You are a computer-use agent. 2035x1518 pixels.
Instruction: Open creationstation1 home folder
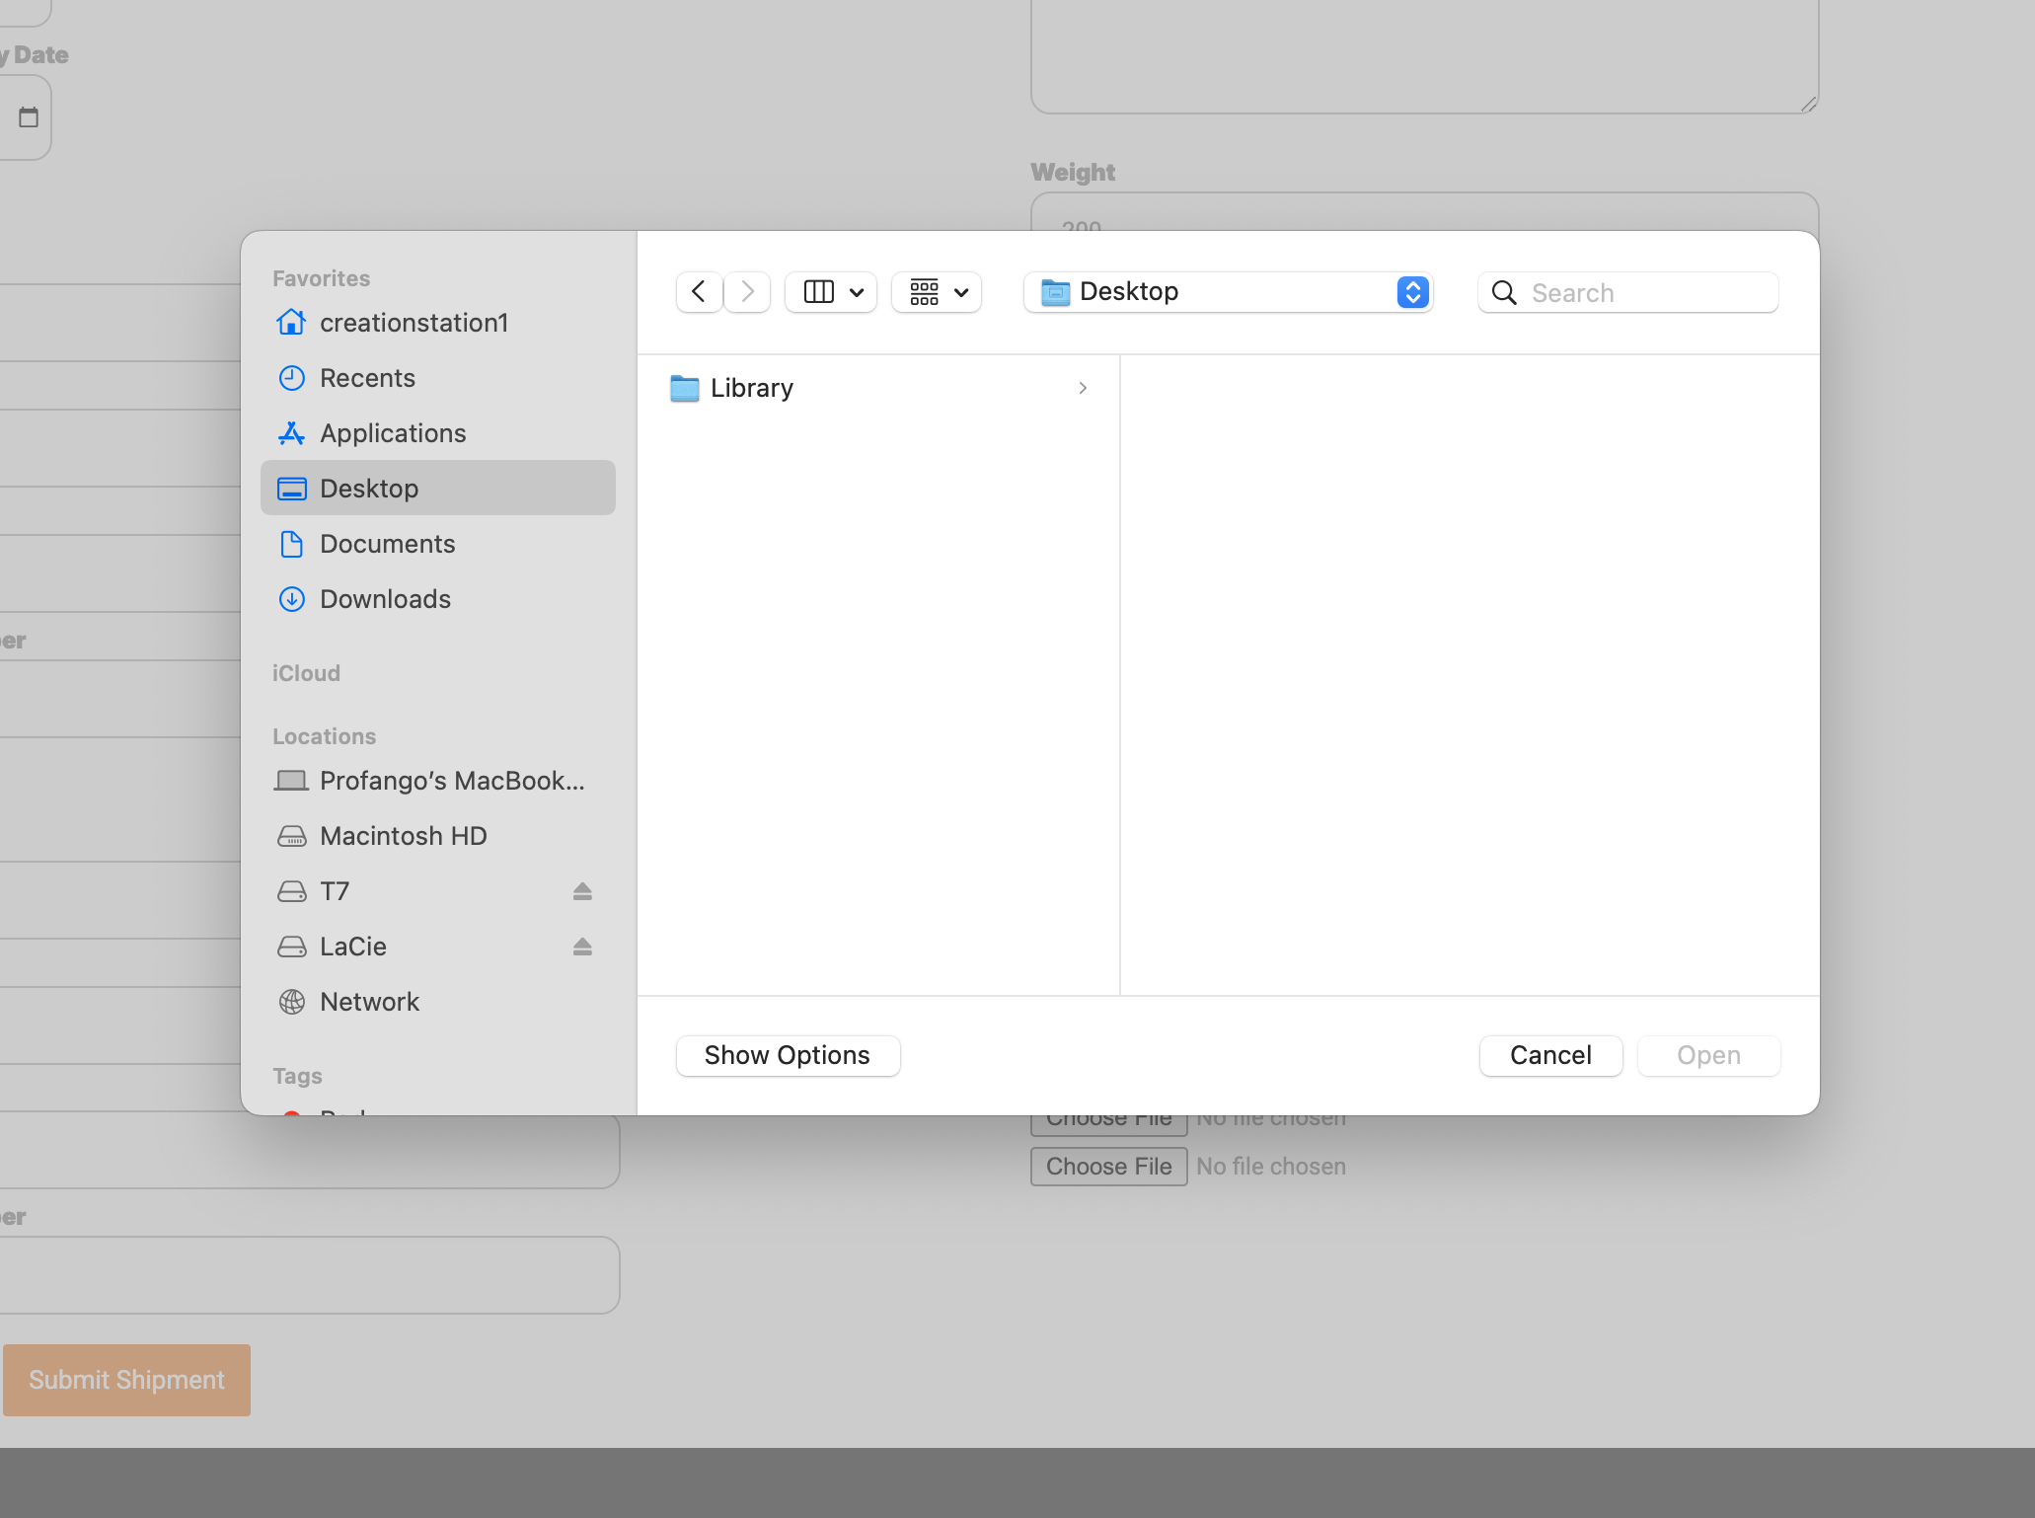point(414,323)
